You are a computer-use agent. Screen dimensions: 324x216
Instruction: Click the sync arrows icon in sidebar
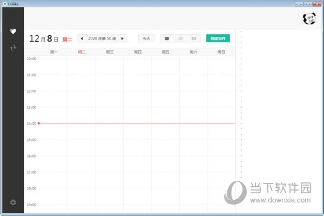[13, 48]
